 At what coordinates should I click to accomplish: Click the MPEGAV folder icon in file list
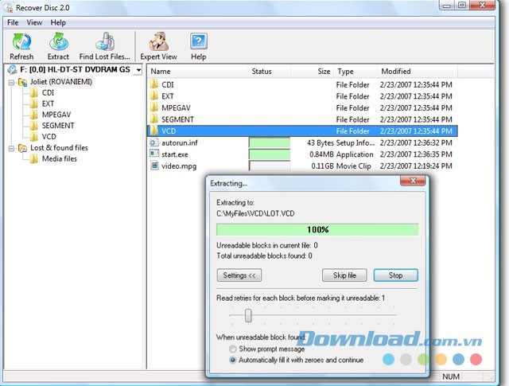coord(154,107)
